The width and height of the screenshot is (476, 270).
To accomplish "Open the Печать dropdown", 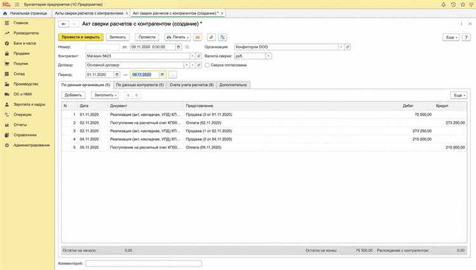I will [x=178, y=37].
